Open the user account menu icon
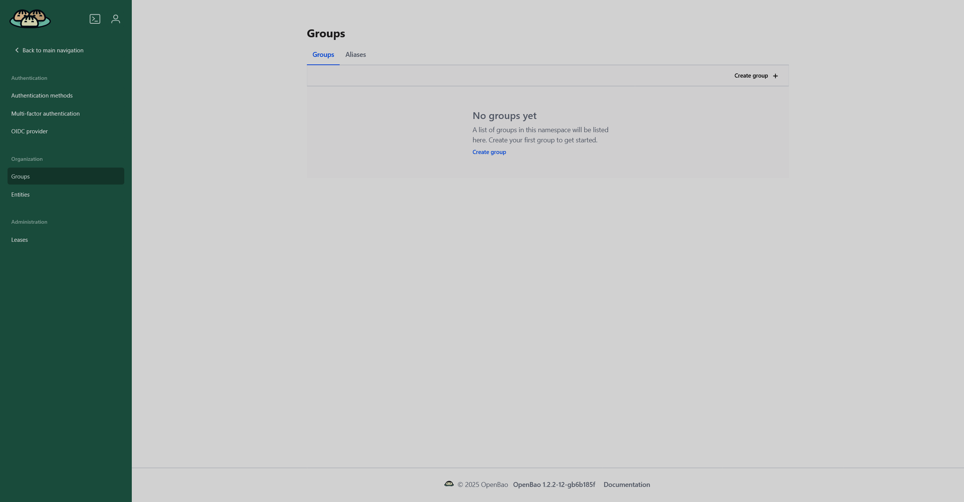Screen dimensions: 964x502 (x=116, y=19)
